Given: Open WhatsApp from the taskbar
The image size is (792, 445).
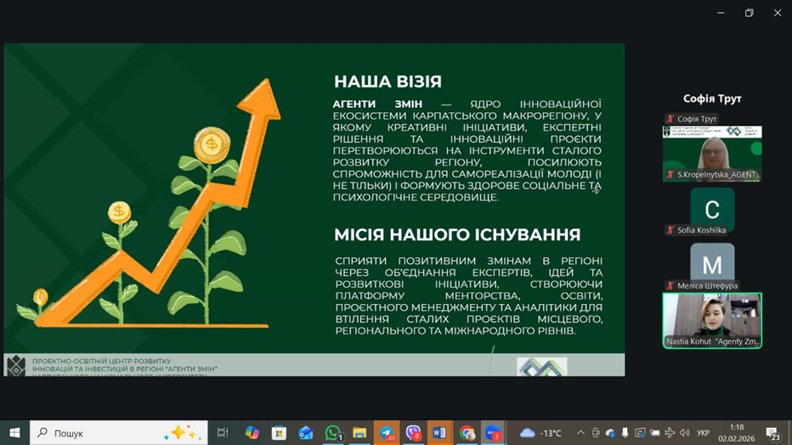Looking at the screenshot, I should pos(333,433).
